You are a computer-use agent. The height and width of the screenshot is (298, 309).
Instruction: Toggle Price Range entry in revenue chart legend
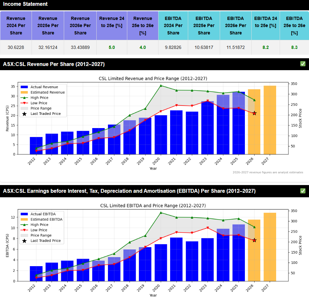[x=41, y=108]
